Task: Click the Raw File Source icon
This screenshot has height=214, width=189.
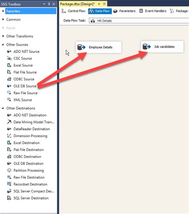Action: pyautogui.click(x=9, y=93)
